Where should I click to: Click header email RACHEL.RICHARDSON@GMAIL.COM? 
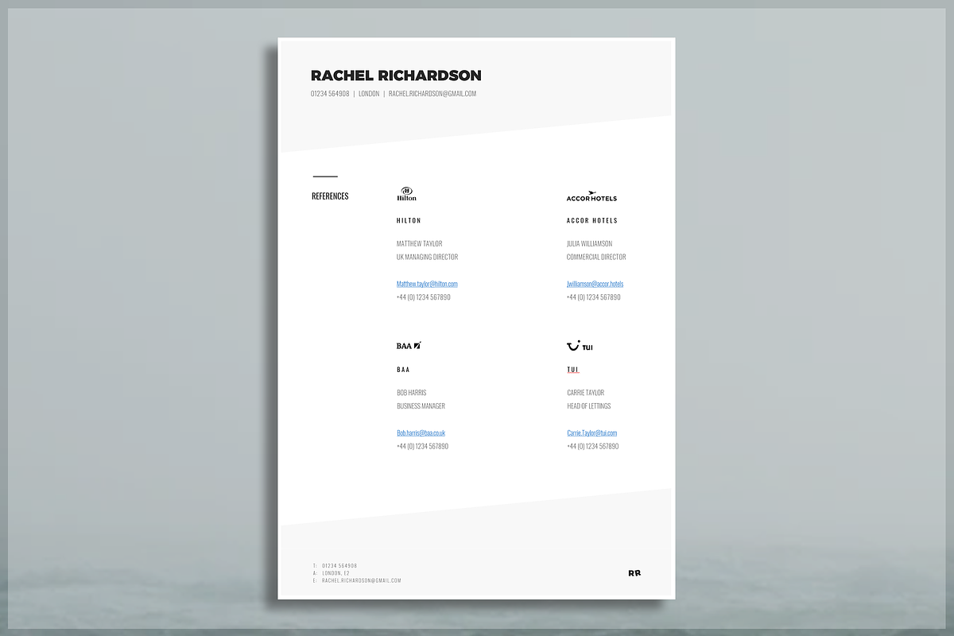point(432,94)
